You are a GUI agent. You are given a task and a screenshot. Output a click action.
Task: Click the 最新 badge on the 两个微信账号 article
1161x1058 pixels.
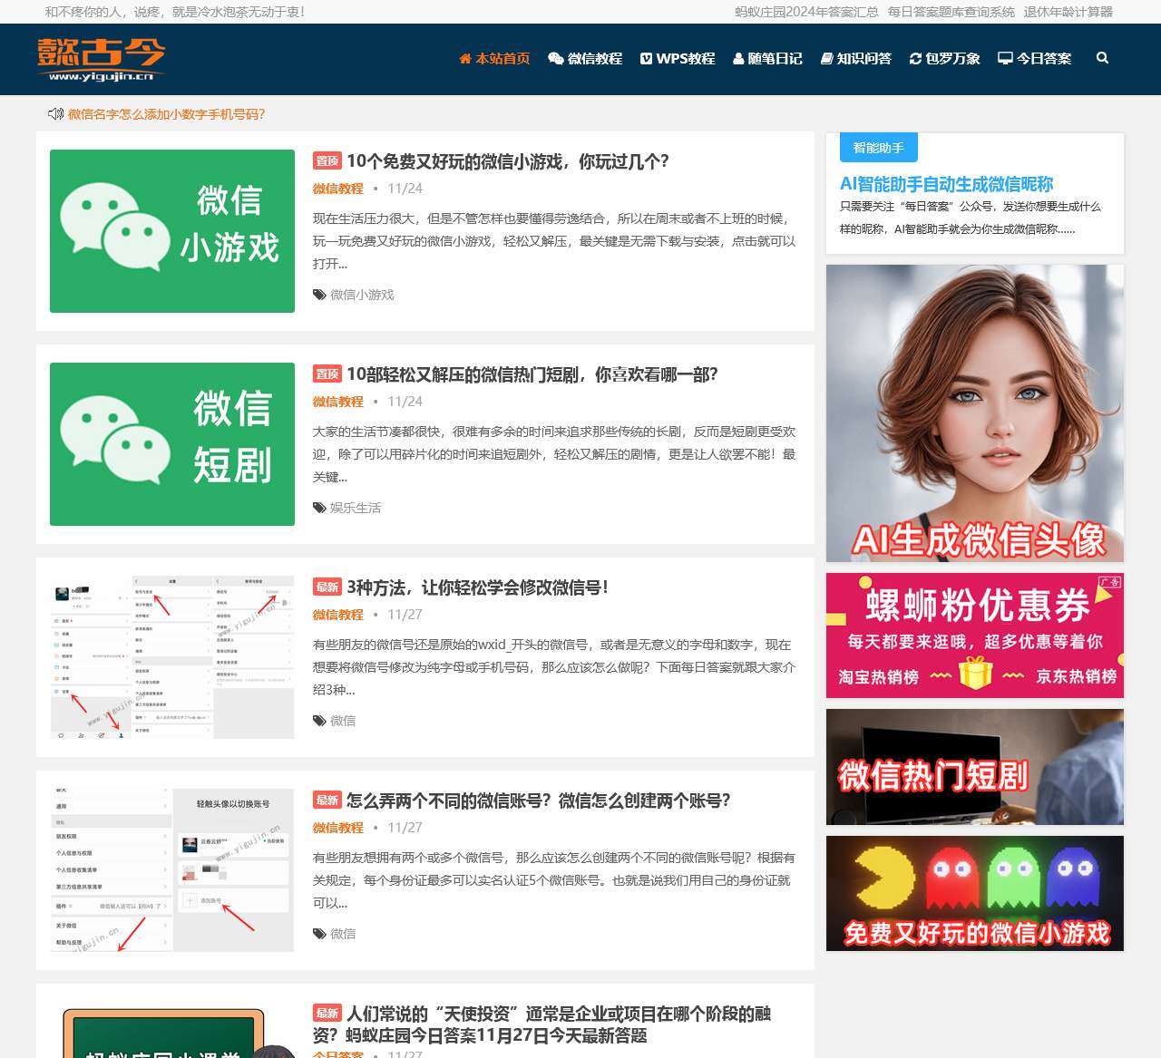327,801
